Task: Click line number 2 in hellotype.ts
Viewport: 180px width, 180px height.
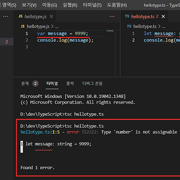Action: click(x=133, y=40)
